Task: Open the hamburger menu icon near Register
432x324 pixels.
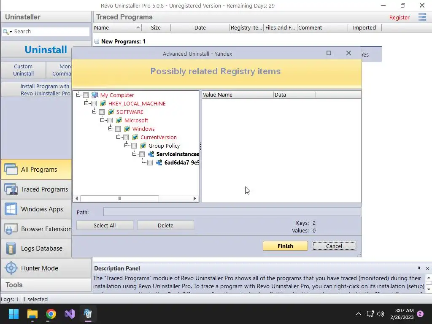Action: point(422,17)
